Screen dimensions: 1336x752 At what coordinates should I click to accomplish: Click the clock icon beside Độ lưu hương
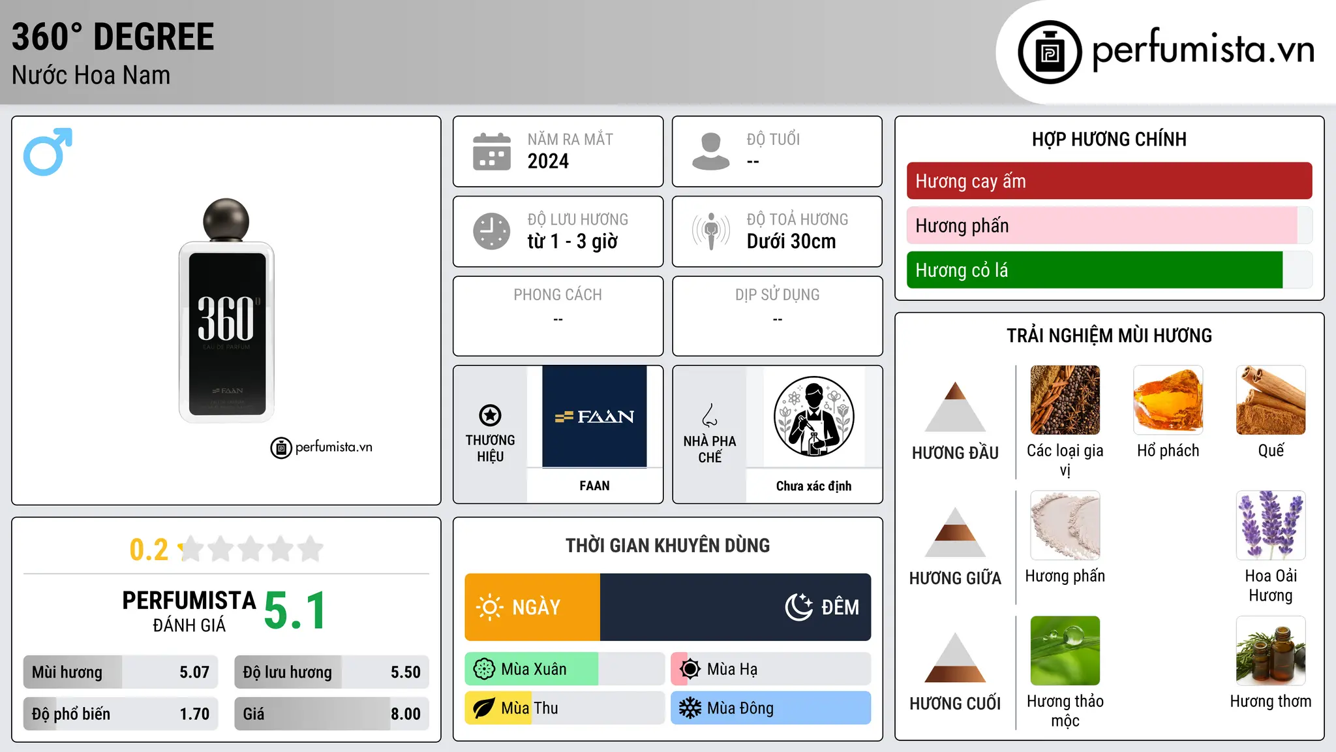click(492, 231)
